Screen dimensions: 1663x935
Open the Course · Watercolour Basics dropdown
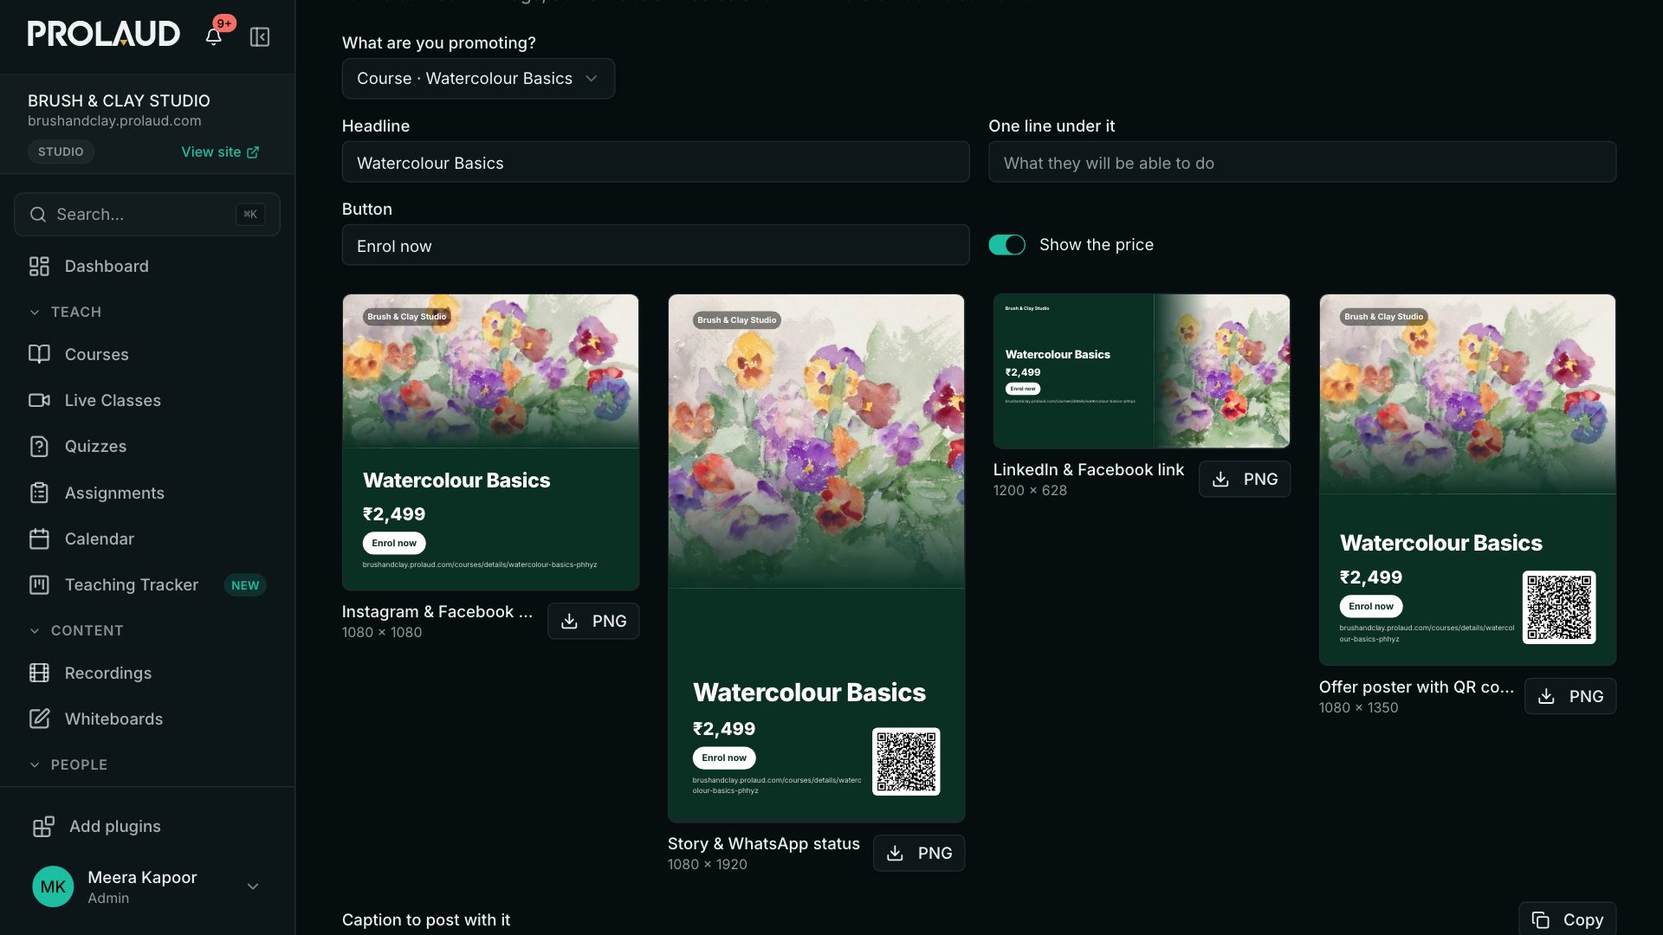478,79
